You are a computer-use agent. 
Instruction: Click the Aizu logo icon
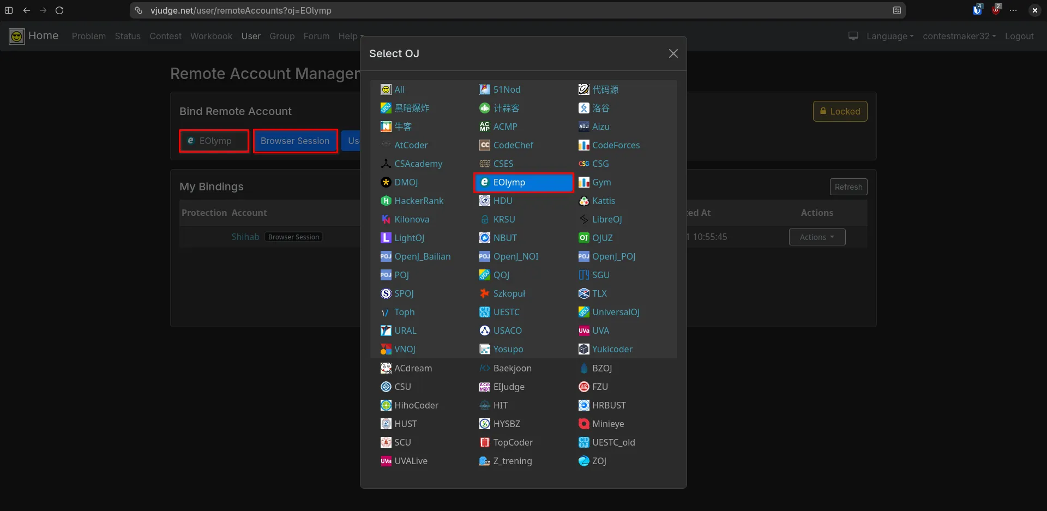pyautogui.click(x=583, y=127)
